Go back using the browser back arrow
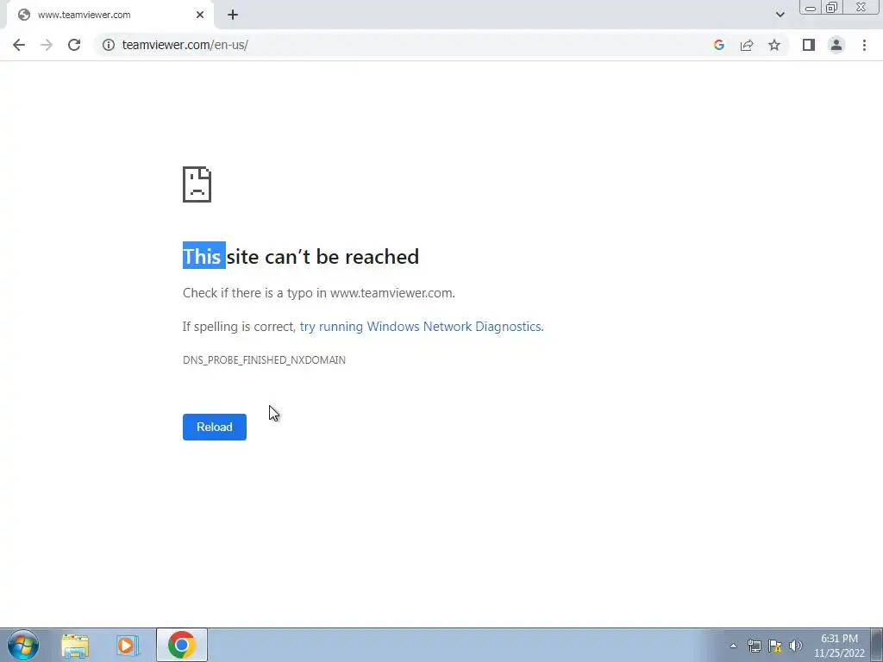Viewport: 883px width, 662px height. click(x=19, y=45)
